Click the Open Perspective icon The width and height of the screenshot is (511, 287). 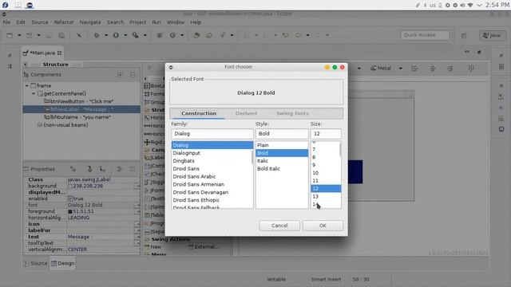464,35
